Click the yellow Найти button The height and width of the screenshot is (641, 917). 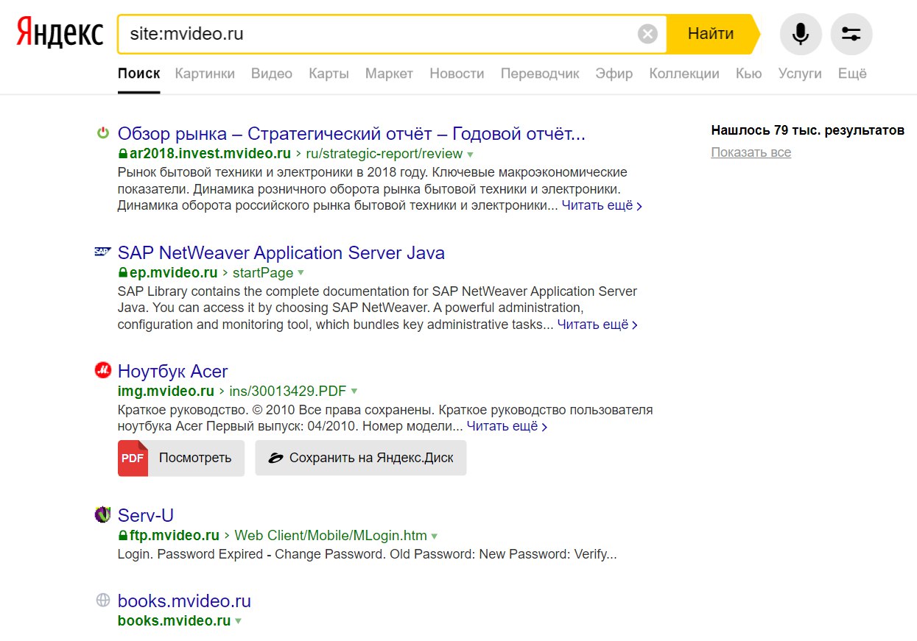[x=712, y=34]
